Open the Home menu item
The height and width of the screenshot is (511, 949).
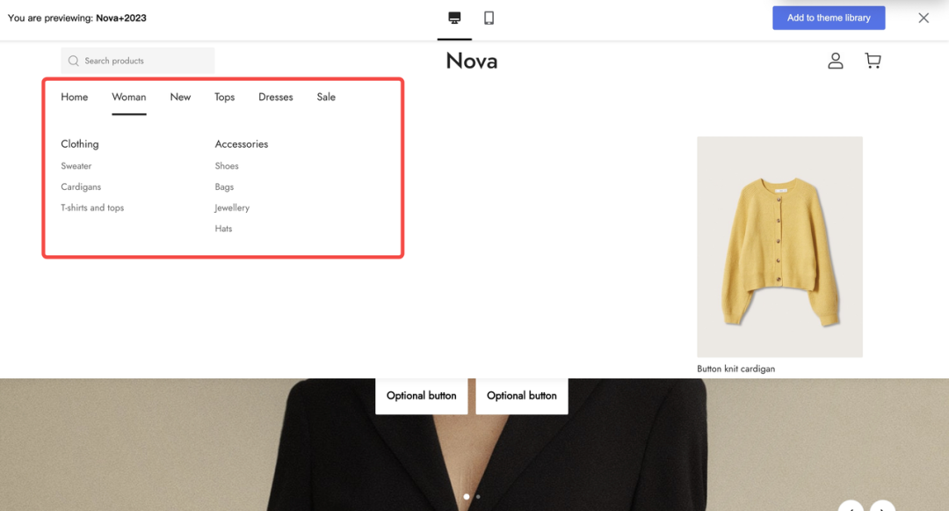pos(75,97)
